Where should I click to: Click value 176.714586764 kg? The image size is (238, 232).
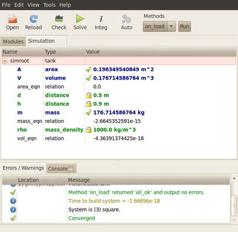119,113
